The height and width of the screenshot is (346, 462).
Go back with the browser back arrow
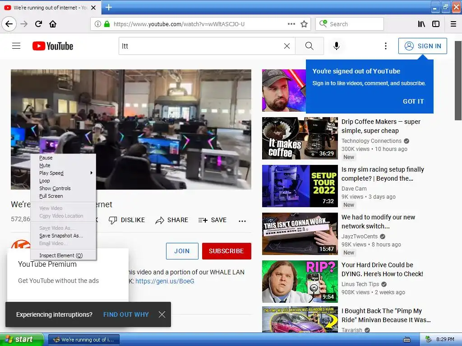[x=9, y=24]
